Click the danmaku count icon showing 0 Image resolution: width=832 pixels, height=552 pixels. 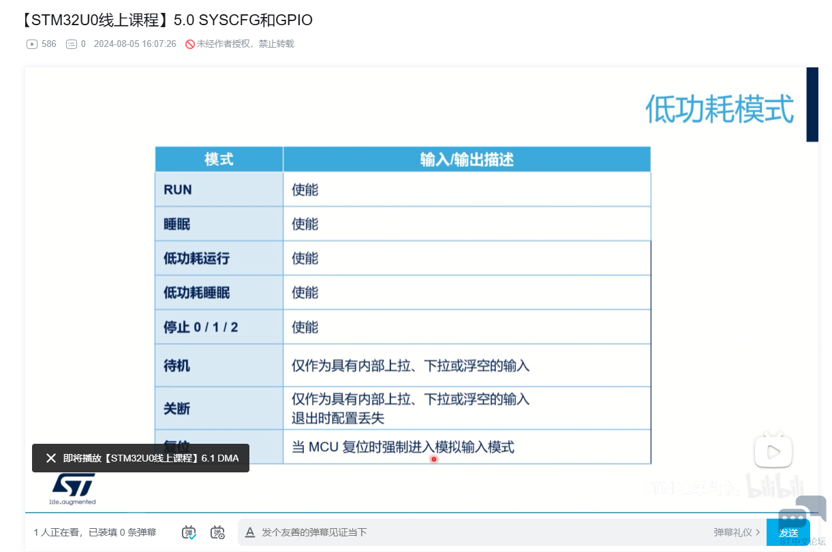click(72, 44)
